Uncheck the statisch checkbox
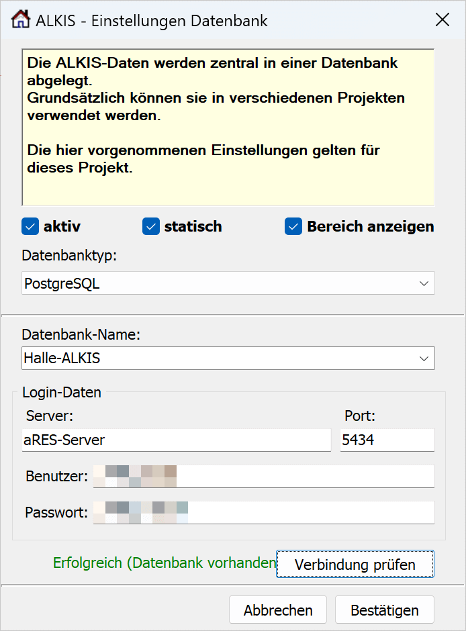This screenshot has width=466, height=631. pyautogui.click(x=150, y=227)
